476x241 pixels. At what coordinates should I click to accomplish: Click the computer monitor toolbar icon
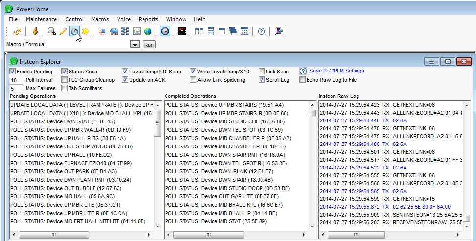coord(103,31)
